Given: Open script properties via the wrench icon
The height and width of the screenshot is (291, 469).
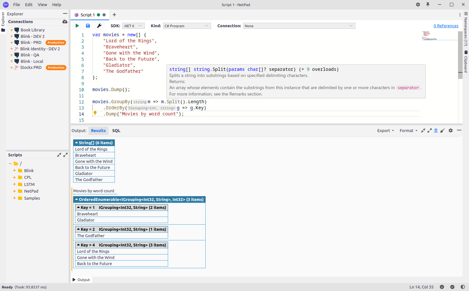Looking at the screenshot, I should point(99,26).
